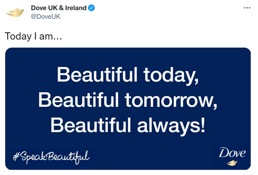
Task: Click the blue verified badge
Action: tap(92, 8)
